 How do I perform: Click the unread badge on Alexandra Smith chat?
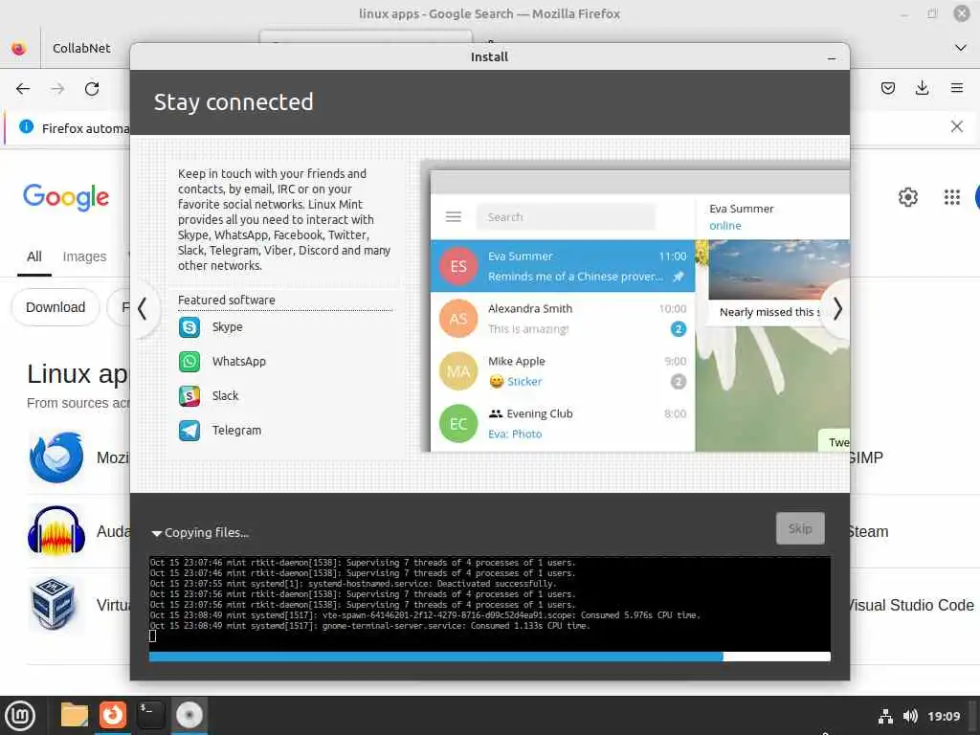coord(679,329)
